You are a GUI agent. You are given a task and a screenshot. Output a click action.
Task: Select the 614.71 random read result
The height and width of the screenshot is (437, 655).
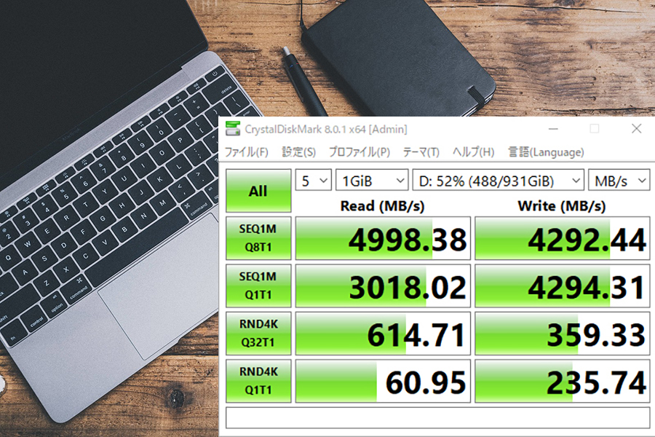pos(383,334)
